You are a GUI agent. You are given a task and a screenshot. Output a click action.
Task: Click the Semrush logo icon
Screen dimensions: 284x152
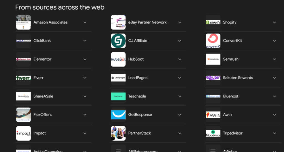coord(213,59)
